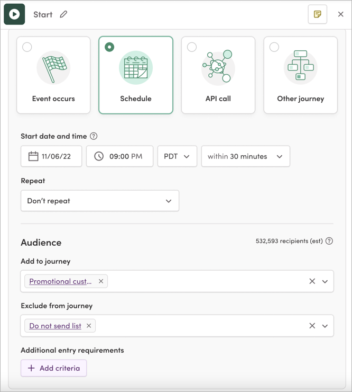Open the Don't repeat dropdown
The height and width of the screenshot is (392, 352).
100,201
